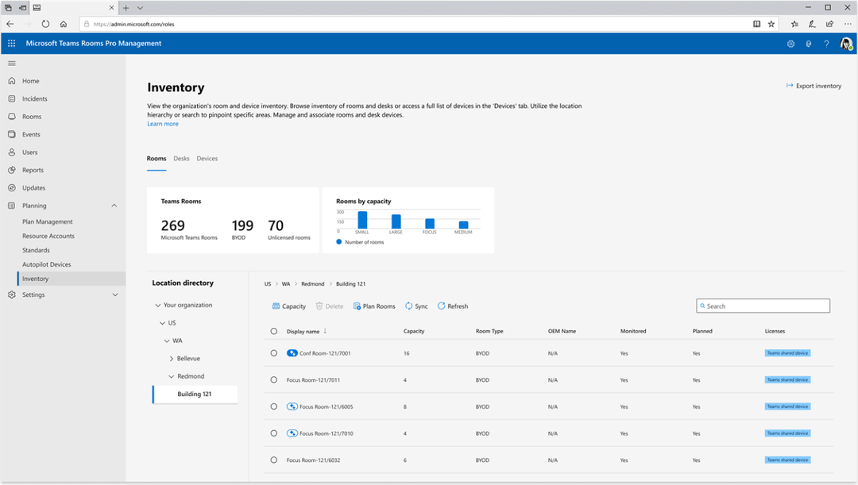Click the Settings gear icon in sidebar
The image size is (858, 485).
tap(11, 294)
